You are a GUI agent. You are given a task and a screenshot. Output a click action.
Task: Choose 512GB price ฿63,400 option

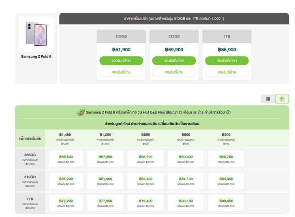(145, 181)
